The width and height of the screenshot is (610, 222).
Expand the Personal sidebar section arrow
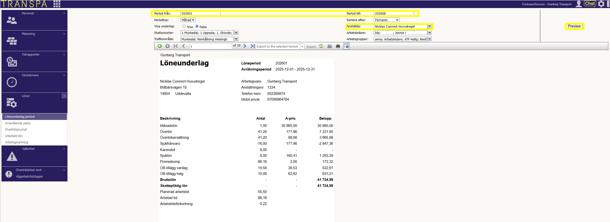pos(64,13)
